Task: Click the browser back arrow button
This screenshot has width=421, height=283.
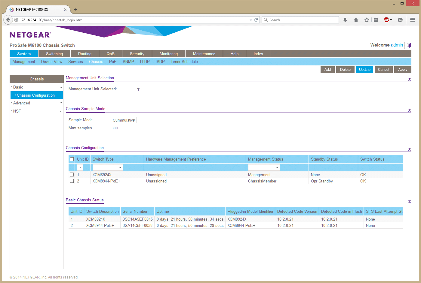Action: click(8, 20)
